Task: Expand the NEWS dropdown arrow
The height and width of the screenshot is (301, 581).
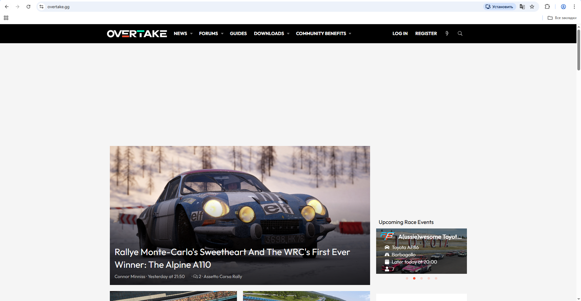Action: [x=191, y=34]
